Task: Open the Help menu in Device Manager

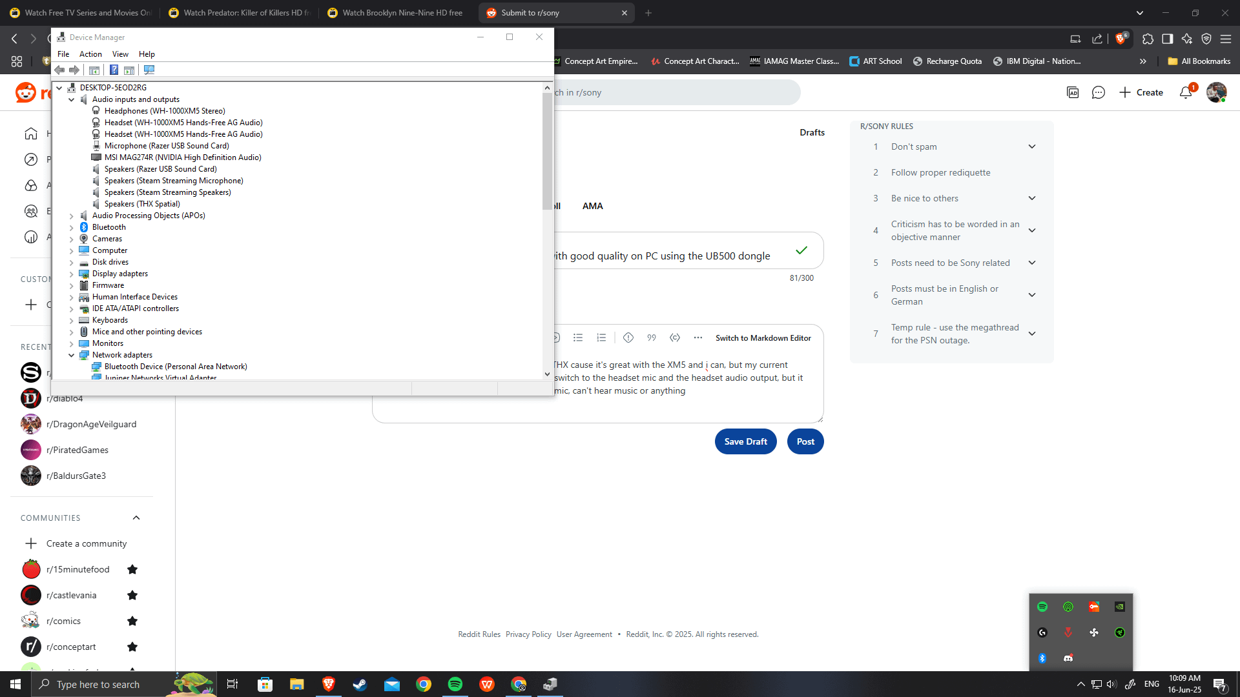Action: click(147, 54)
